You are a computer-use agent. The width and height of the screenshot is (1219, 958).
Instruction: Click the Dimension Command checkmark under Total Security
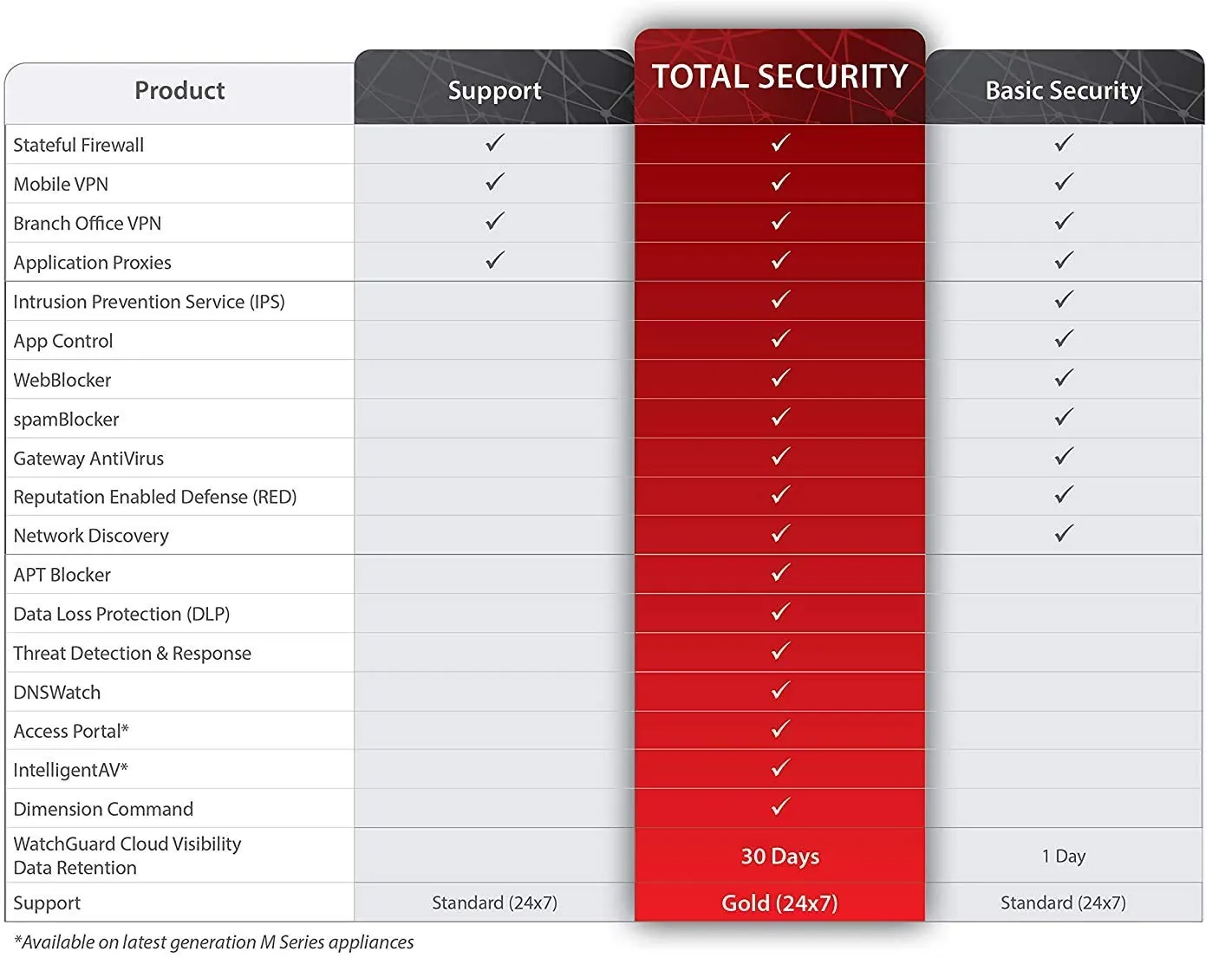780,807
